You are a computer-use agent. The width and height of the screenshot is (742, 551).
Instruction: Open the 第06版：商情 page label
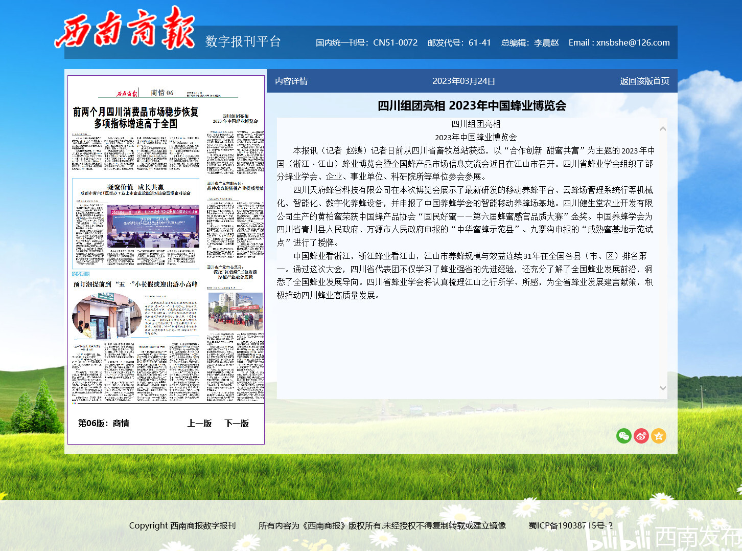click(104, 424)
